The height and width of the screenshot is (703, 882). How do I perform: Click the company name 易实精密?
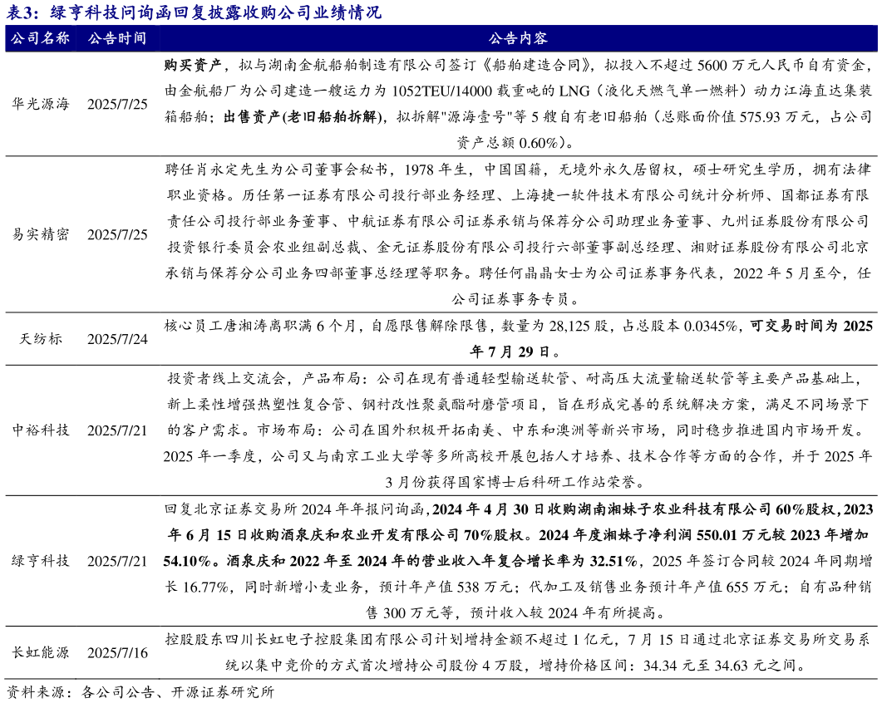coord(40,235)
